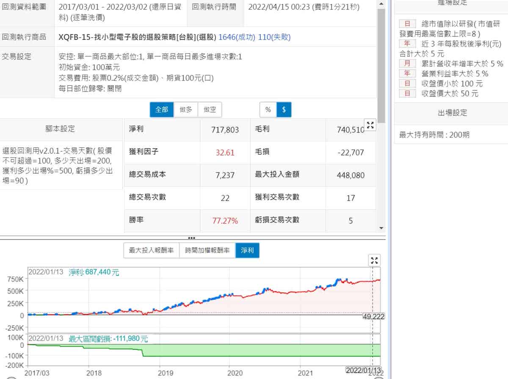Switch display to dollar ($) mode
Screen dimensions: 508x379
click(x=284, y=110)
